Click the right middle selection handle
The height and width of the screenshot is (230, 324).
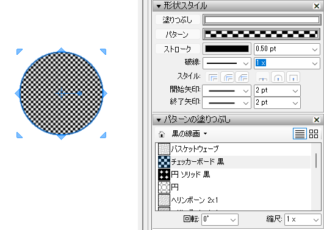tap(105, 94)
